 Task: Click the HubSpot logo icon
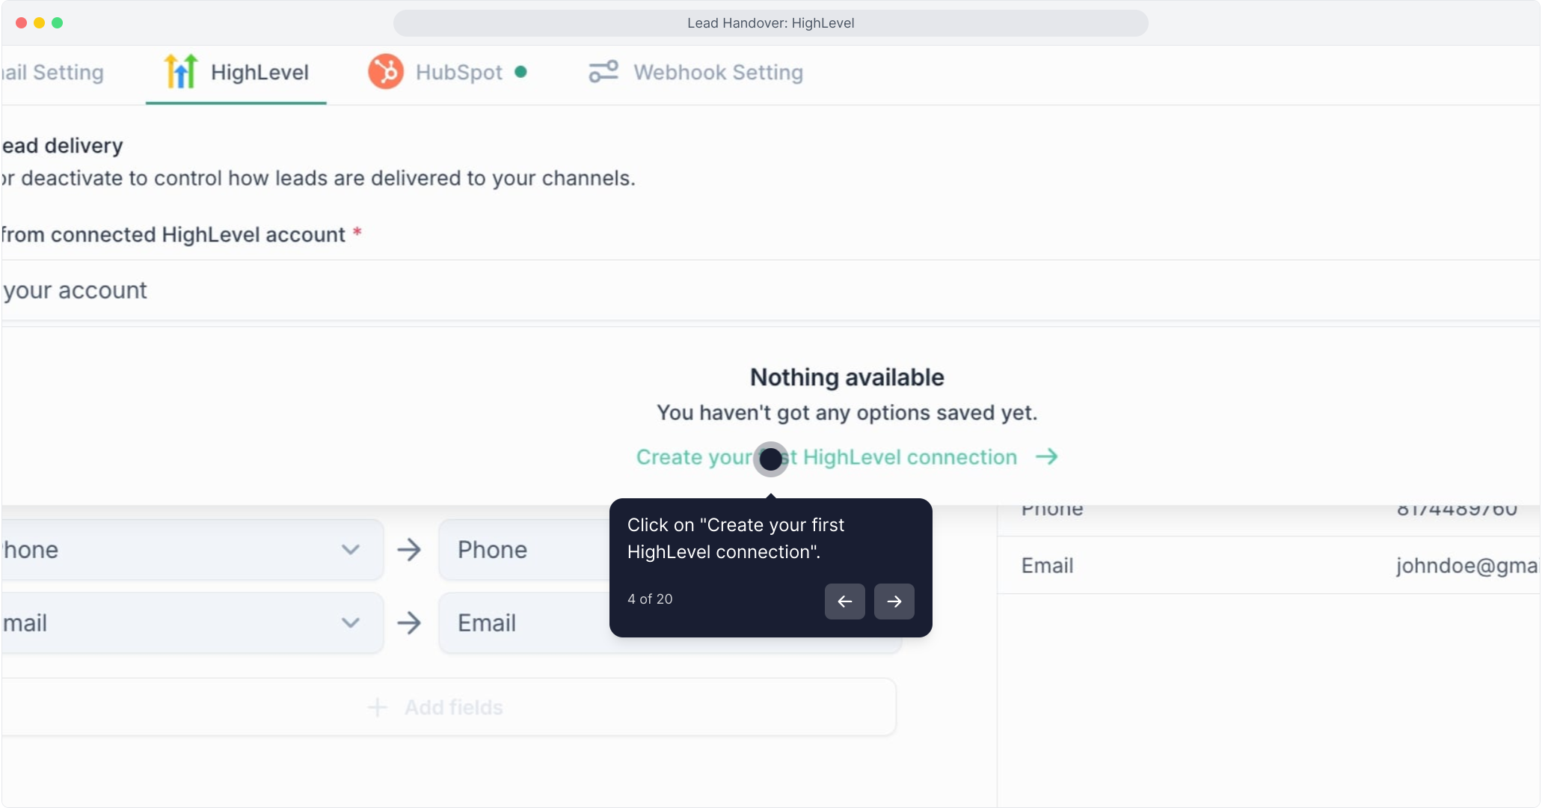386,72
